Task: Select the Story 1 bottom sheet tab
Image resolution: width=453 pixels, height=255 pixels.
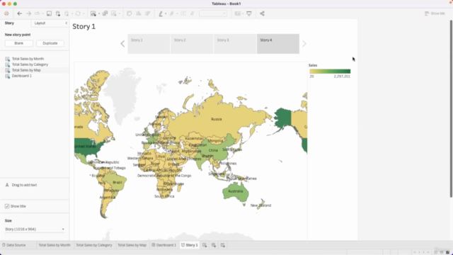Action: pos(190,245)
